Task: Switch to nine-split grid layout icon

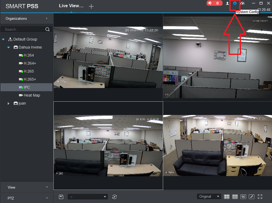Action: [x=235, y=196]
